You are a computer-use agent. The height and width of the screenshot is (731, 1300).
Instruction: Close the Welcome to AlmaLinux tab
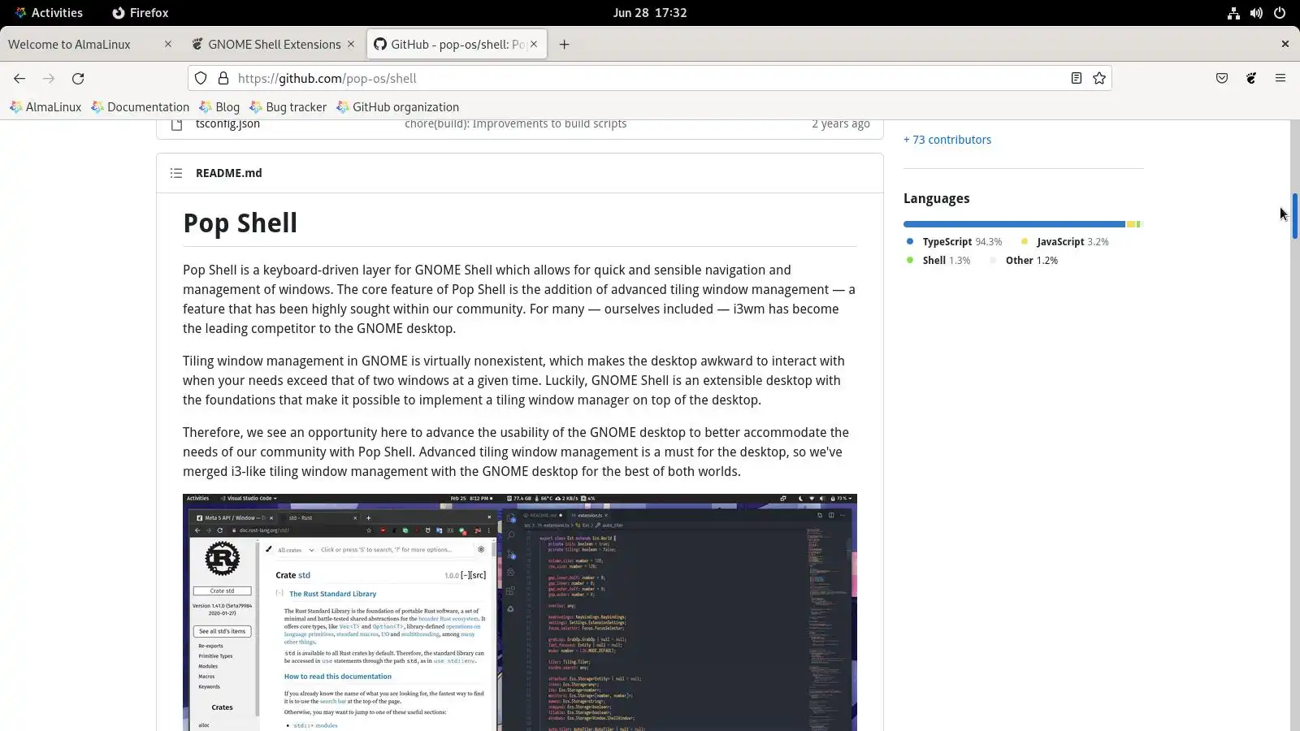[168, 45]
